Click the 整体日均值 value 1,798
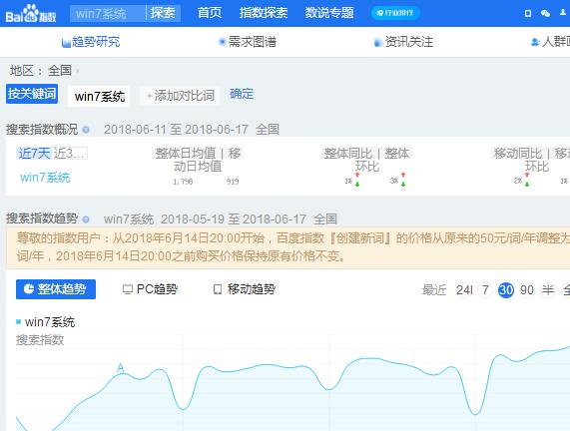This screenshot has height=431, width=570. coord(183,182)
